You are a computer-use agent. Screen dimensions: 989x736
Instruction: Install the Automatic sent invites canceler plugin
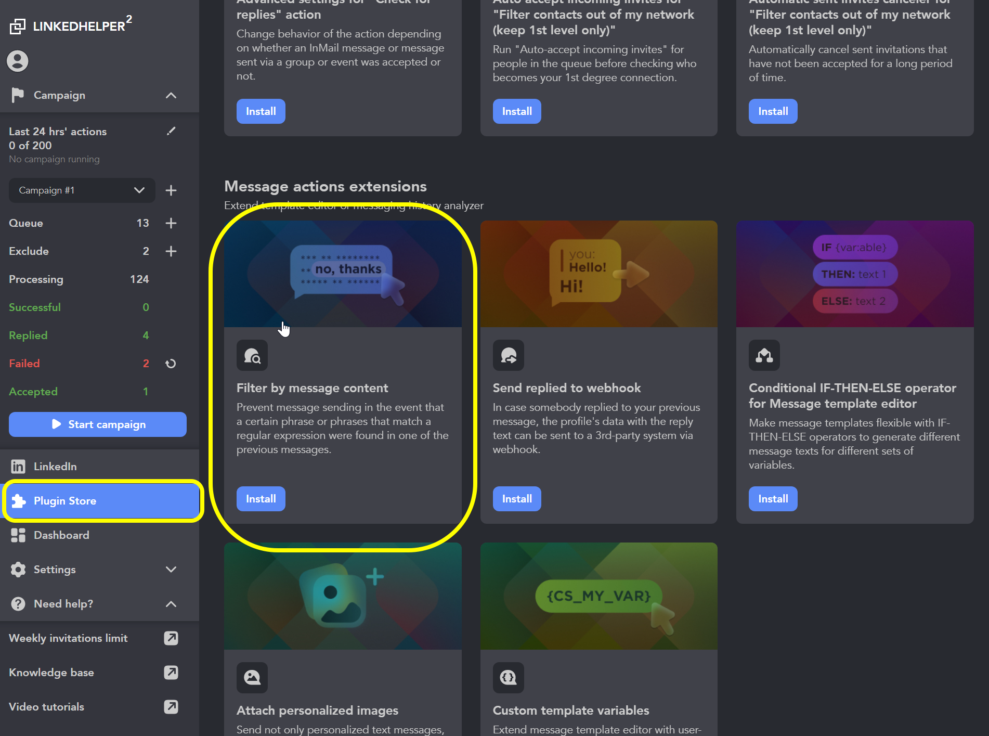773,111
